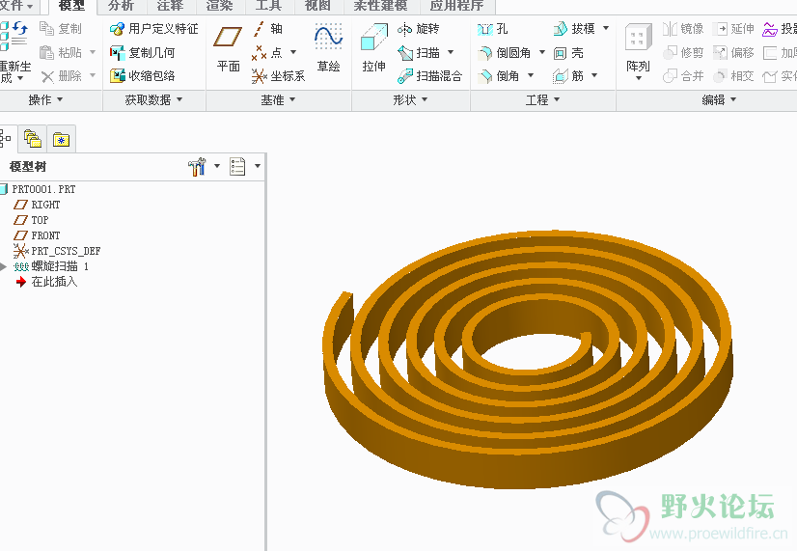797x551 pixels.
Task: Click the Point (点) datum tool
Action: [267, 52]
